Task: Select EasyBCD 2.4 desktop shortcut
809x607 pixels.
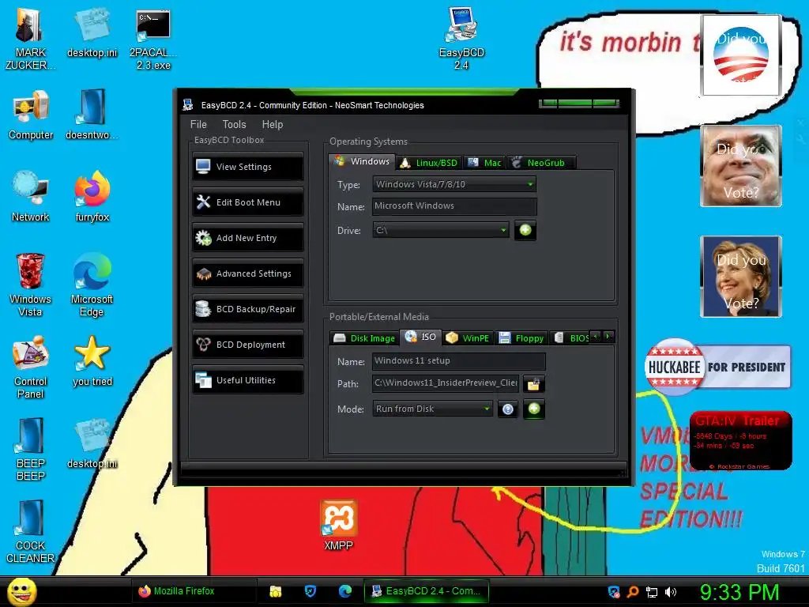Action: pos(461,40)
